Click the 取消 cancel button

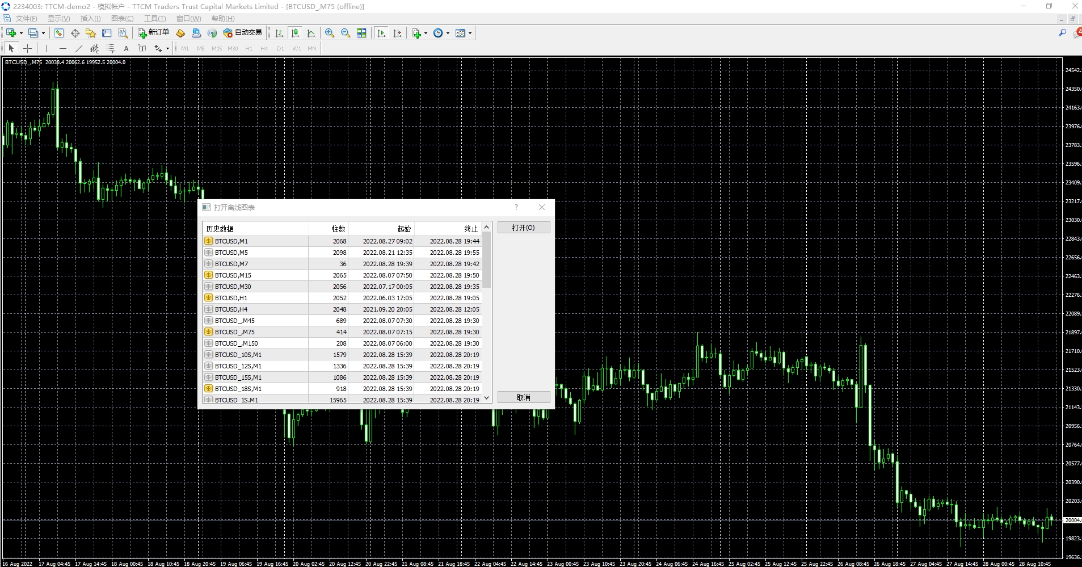523,397
